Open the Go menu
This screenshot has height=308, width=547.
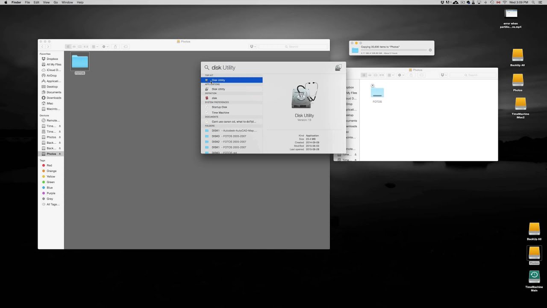click(x=56, y=3)
